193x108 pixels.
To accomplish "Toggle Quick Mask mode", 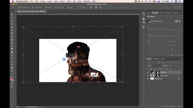I will (12, 84).
